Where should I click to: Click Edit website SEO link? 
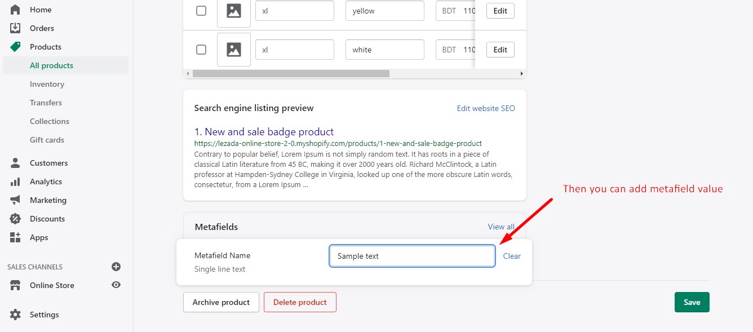pos(485,108)
